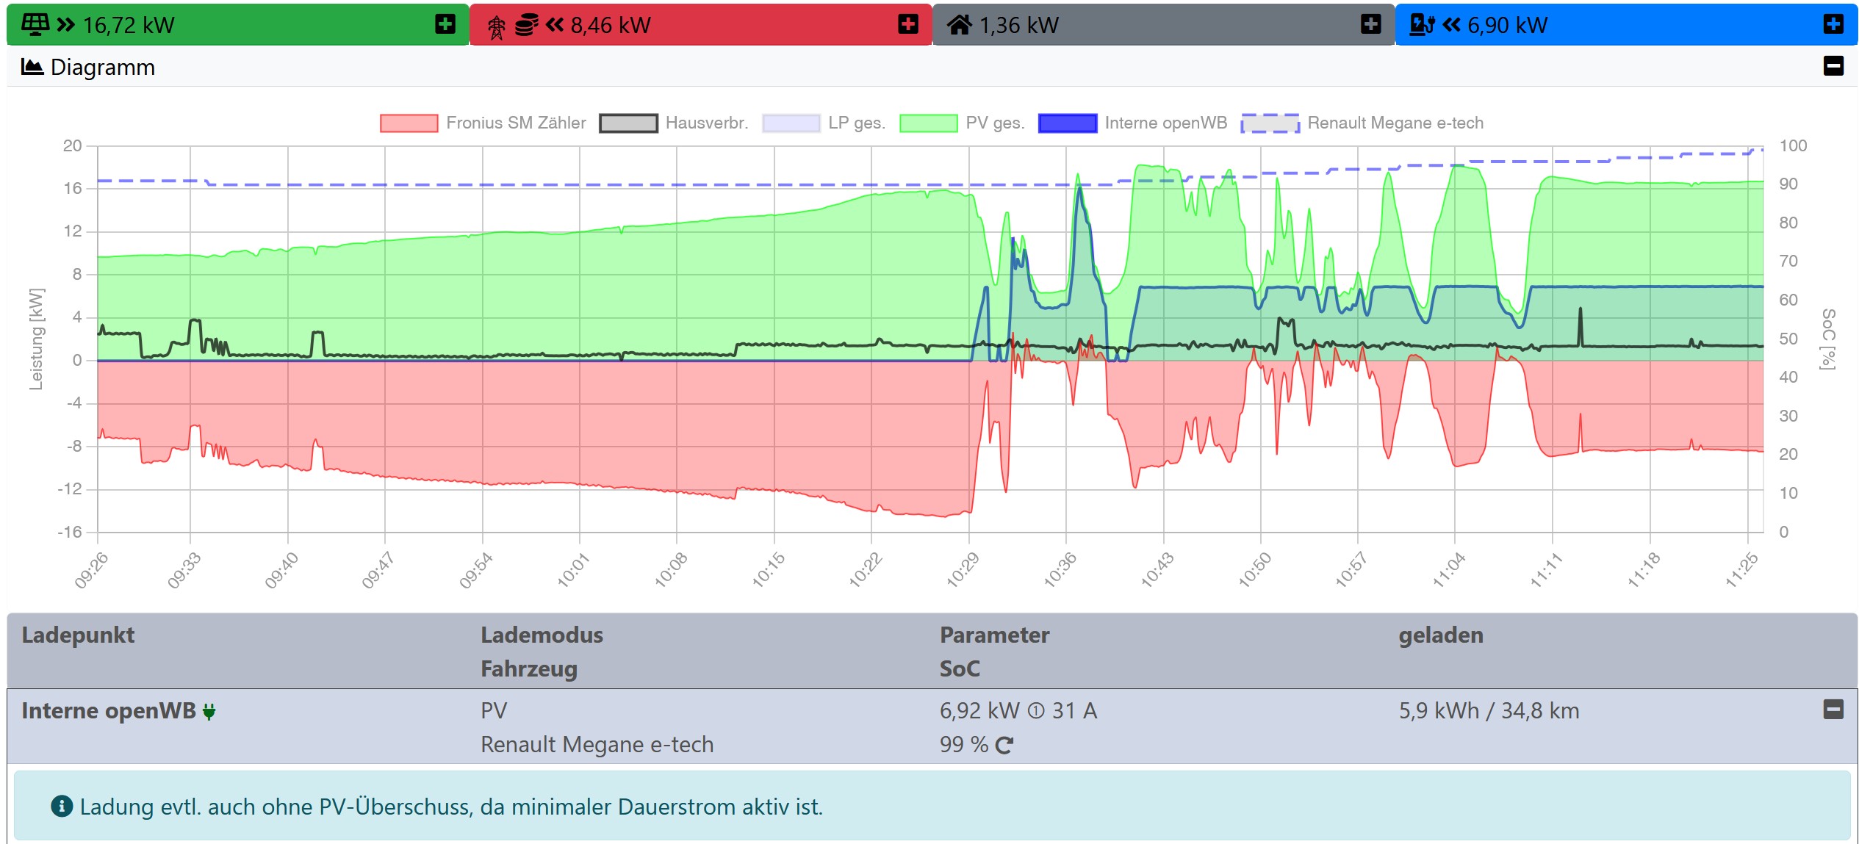Open the grey house 1,36 kW panel header
The width and height of the screenshot is (1859, 844).
pos(1370,24)
